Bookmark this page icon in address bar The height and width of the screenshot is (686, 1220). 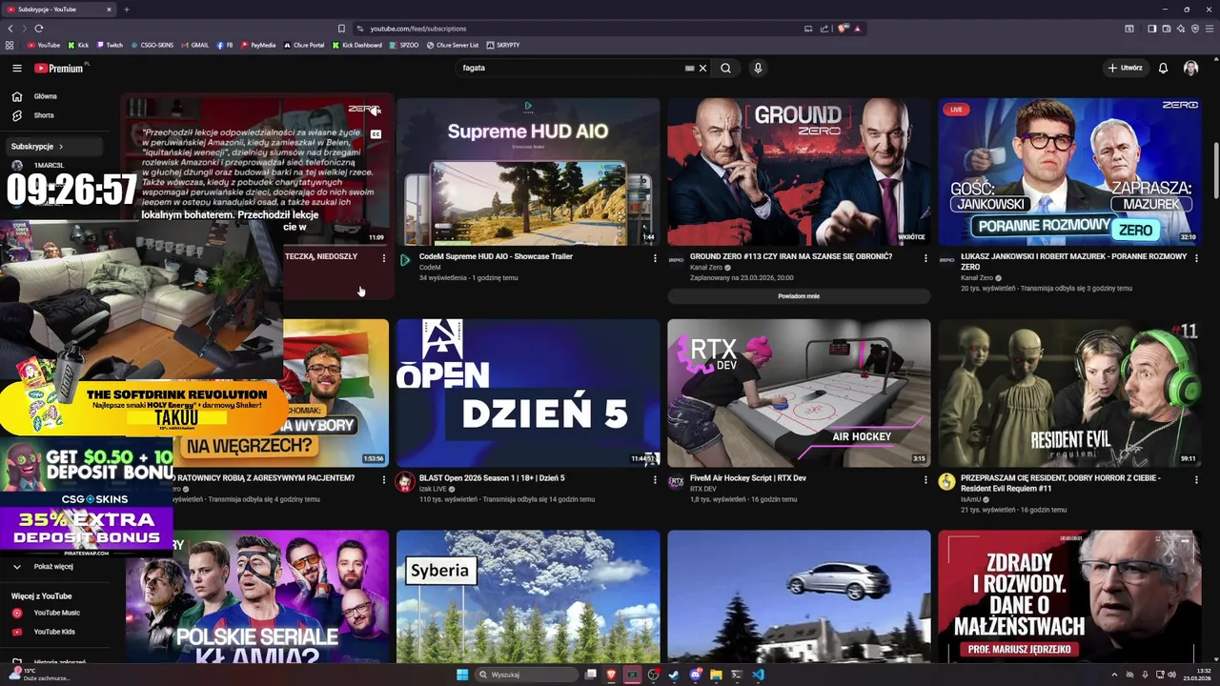[341, 29]
